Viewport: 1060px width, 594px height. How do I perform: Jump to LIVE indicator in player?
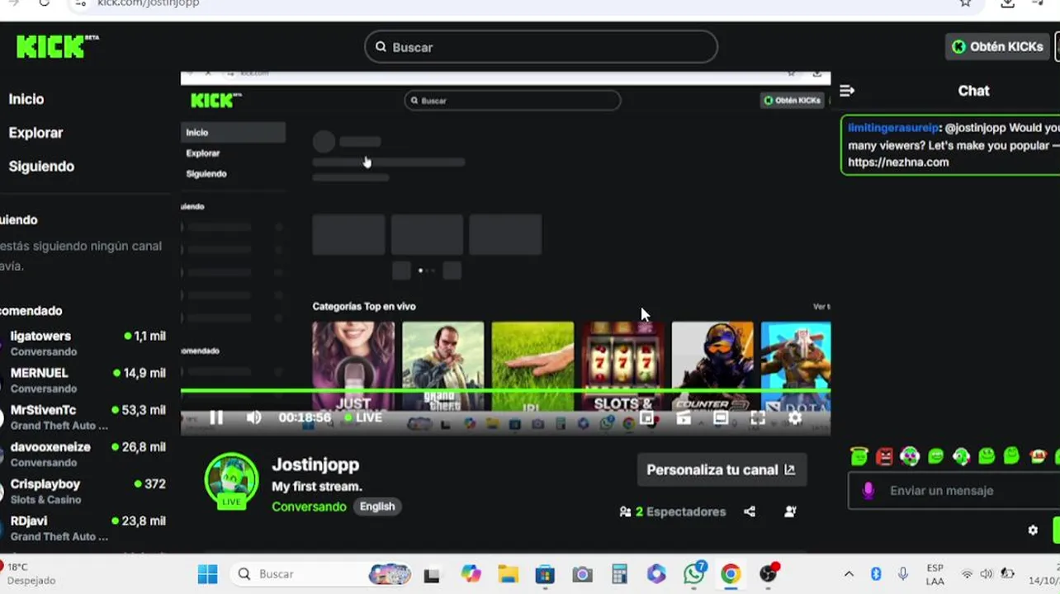tap(363, 417)
